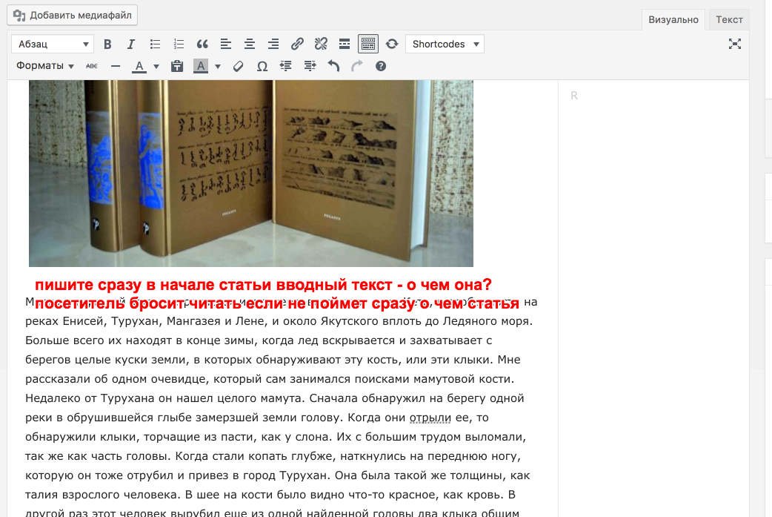Insert a horizontal line
Image resolution: width=772 pixels, height=517 pixels.
click(116, 66)
